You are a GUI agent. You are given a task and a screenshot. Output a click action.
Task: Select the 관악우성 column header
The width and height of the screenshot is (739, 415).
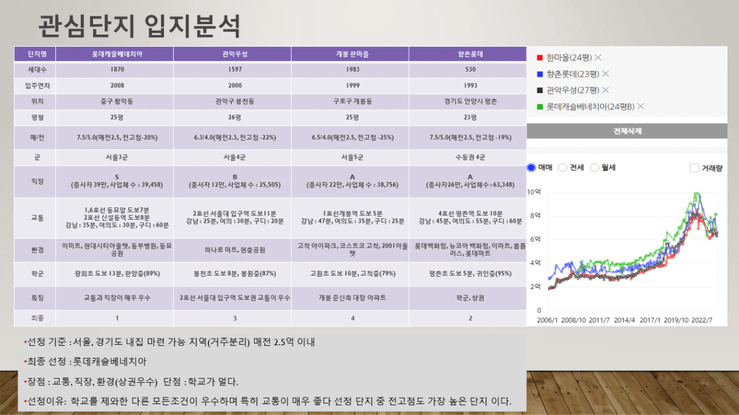pyautogui.click(x=232, y=54)
